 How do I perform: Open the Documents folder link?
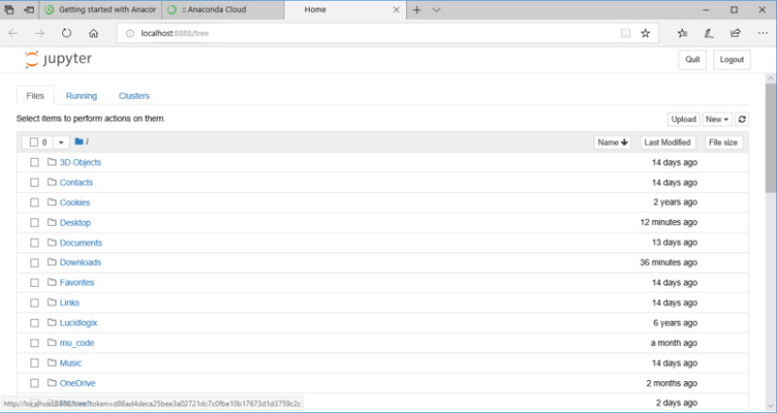81,243
